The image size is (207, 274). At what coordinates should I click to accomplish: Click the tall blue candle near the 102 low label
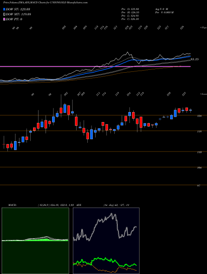(x=65, y=108)
